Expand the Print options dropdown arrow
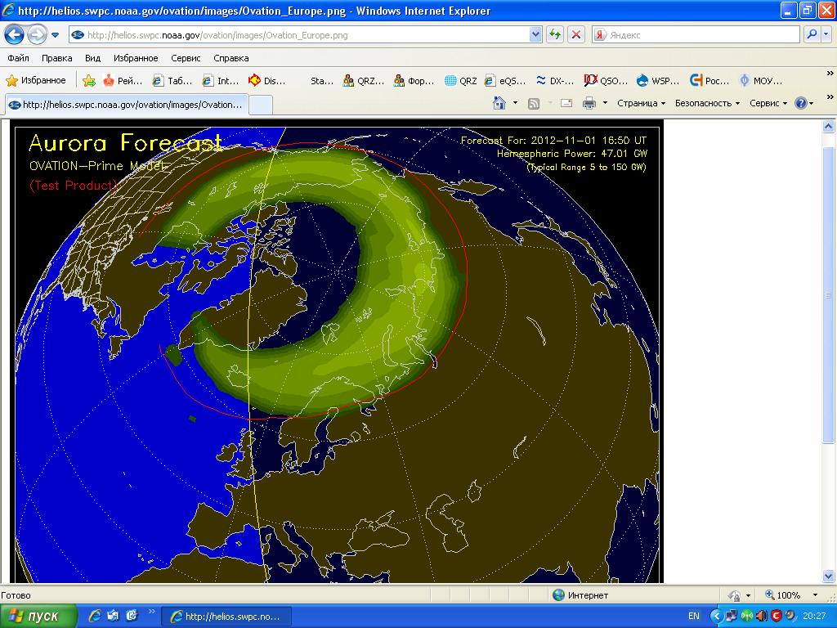Screen dimensions: 837x628 pyautogui.click(x=605, y=103)
